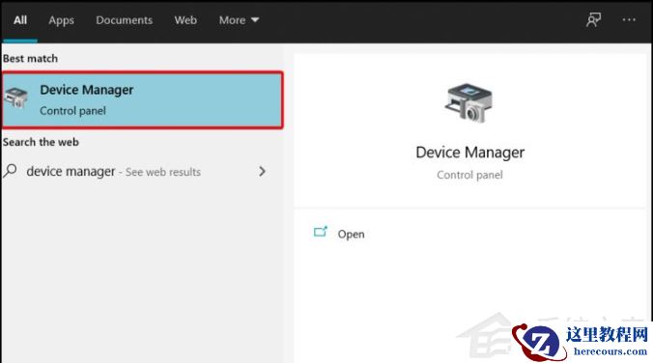Click the 'See web results' text
The width and height of the screenshot is (653, 363).
tap(163, 172)
